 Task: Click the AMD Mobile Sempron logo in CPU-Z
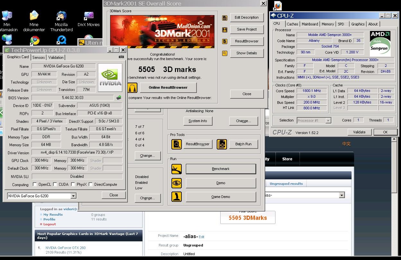point(380,44)
